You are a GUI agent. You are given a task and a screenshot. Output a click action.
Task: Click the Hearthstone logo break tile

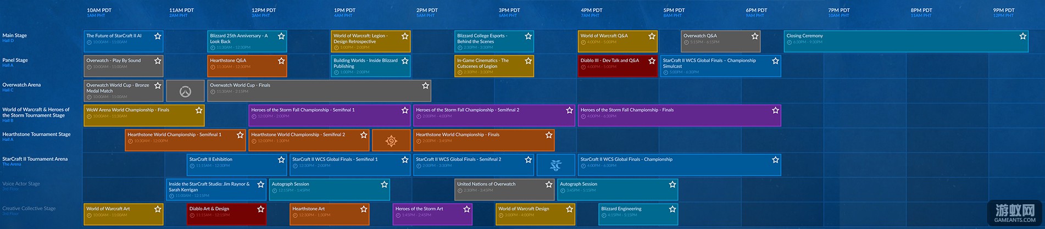pos(391,141)
